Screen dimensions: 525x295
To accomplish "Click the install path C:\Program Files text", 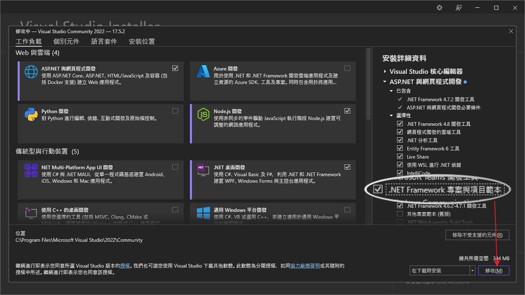I will pos(79,240).
